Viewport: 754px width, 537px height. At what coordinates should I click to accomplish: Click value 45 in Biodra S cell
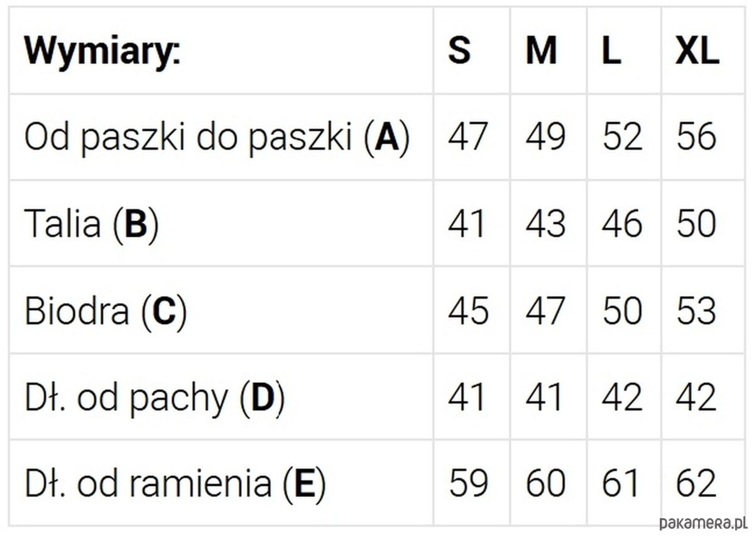point(467,311)
